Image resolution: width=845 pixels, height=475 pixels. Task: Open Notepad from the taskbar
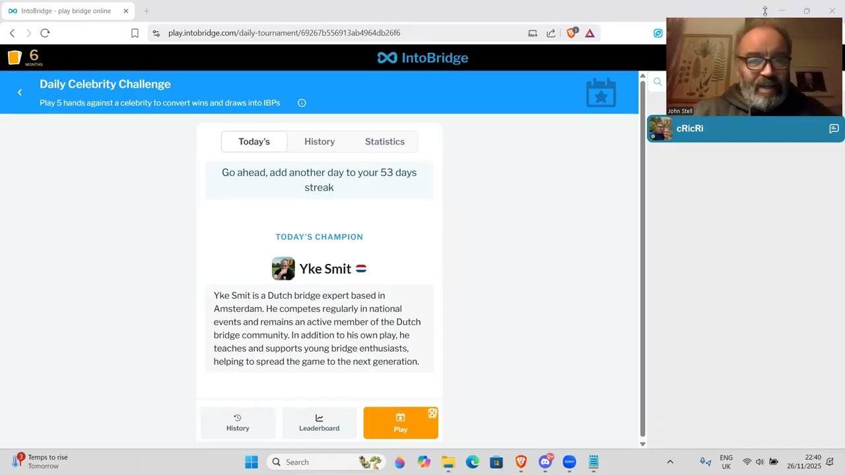(x=593, y=462)
